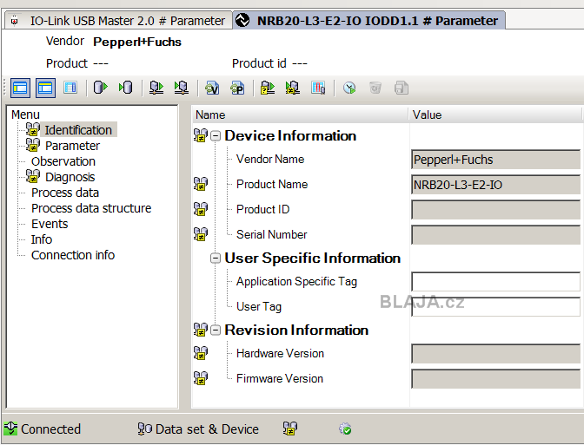The width and height of the screenshot is (584, 445).
Task: Click the Connected status icon
Action: (x=10, y=429)
